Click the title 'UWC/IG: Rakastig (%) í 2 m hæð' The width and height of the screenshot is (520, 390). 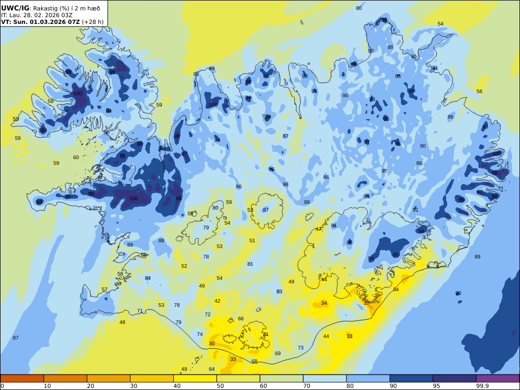click(50, 8)
